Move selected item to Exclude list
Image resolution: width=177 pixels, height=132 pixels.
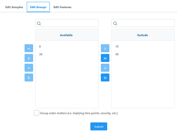tap(105, 48)
